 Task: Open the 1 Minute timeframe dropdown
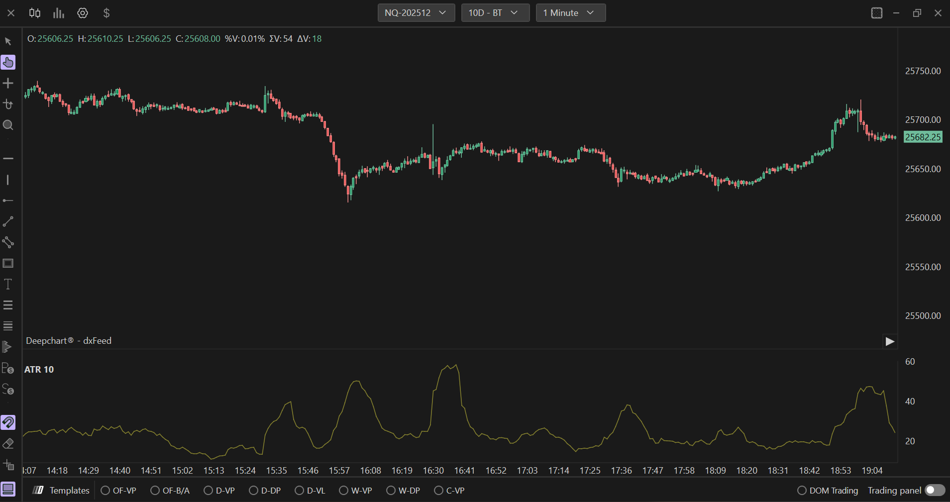pos(570,13)
